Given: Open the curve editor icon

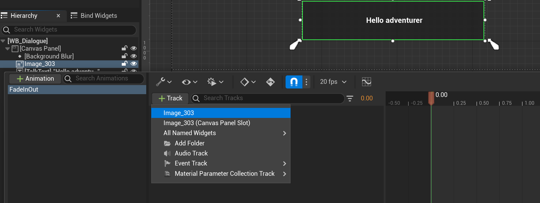Looking at the screenshot, I should click(366, 82).
